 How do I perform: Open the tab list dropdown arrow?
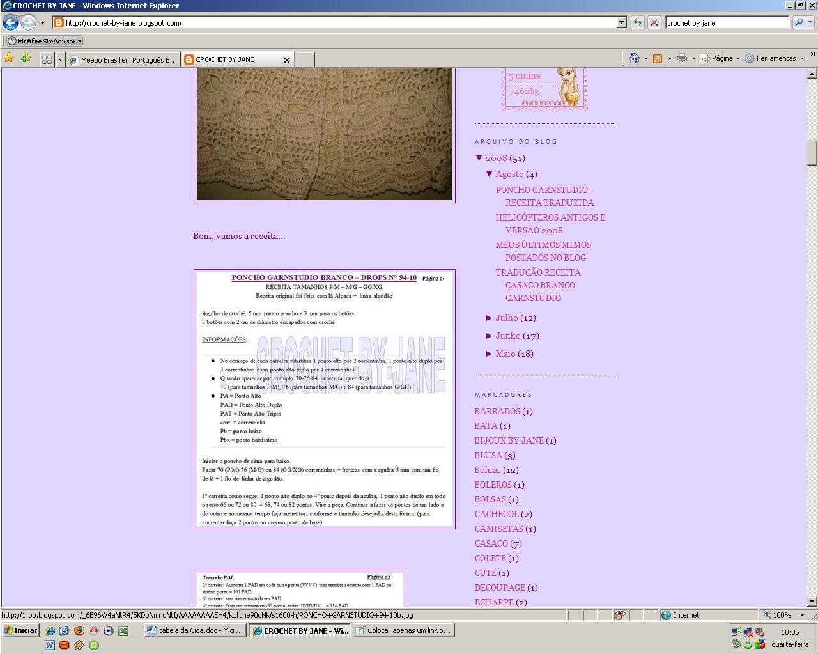coord(60,59)
